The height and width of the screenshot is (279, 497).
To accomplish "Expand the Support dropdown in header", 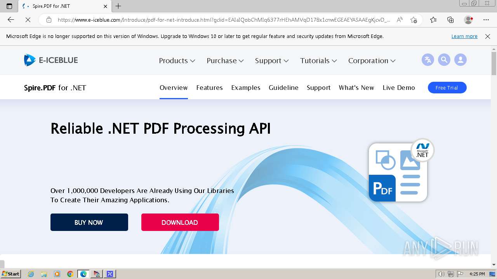I will click(272, 60).
